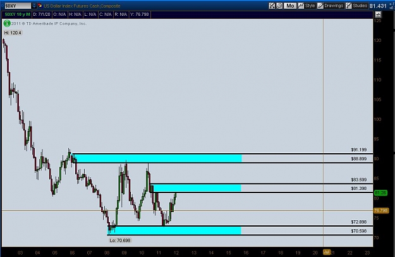Image resolution: width=395 pixels, height=257 pixels.
Task: Click the colored link icon beside the symbol
Action: tap(40, 5)
